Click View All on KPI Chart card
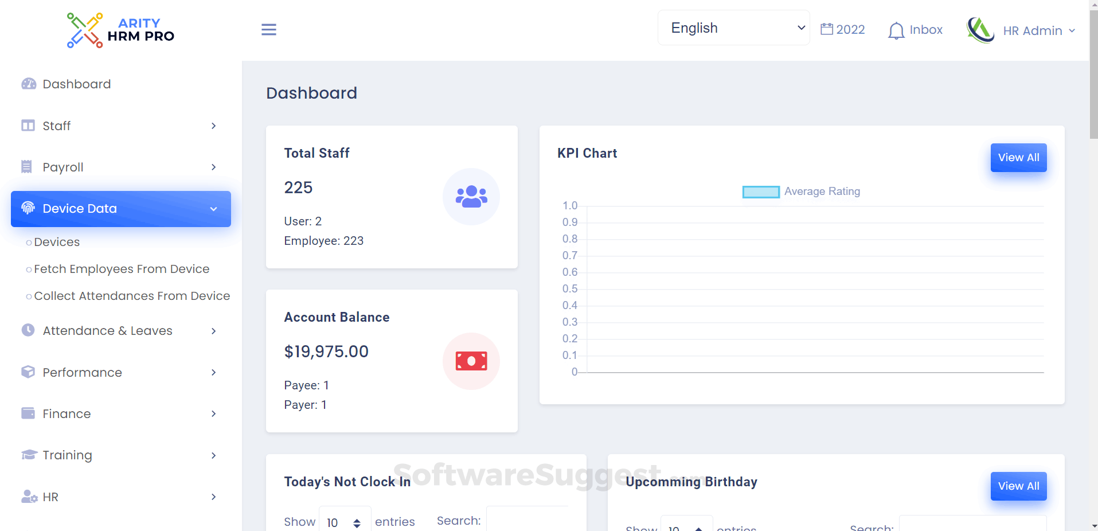Screen dimensions: 1098x531 click(1018, 158)
